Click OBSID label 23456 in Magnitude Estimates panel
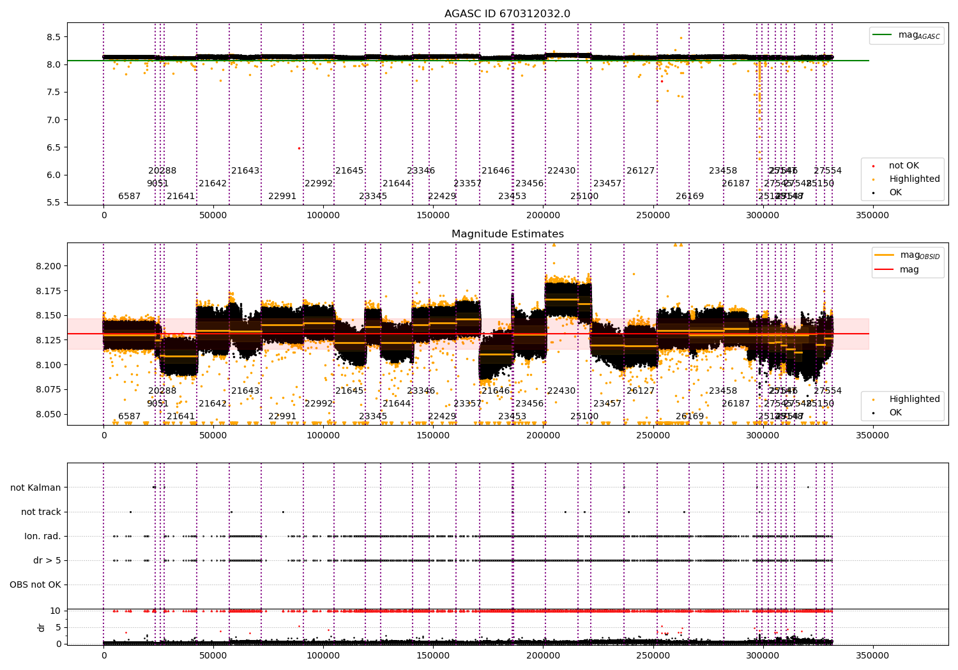958x670 pixels. pos(529,404)
